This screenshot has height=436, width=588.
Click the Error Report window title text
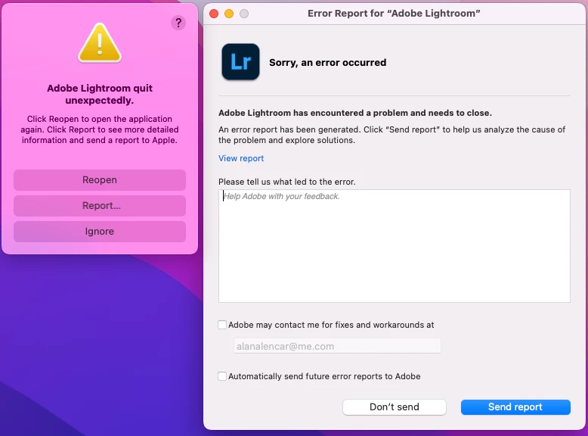(x=394, y=14)
